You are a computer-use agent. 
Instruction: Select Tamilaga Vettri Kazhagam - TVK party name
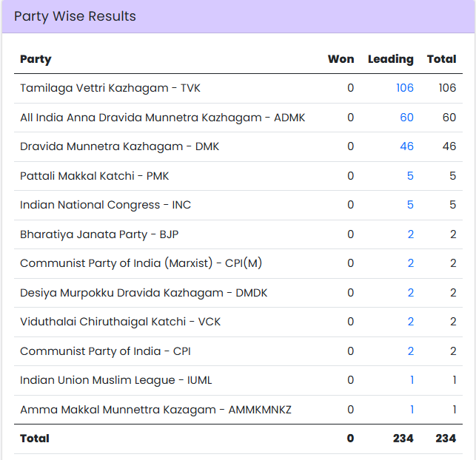coord(110,88)
